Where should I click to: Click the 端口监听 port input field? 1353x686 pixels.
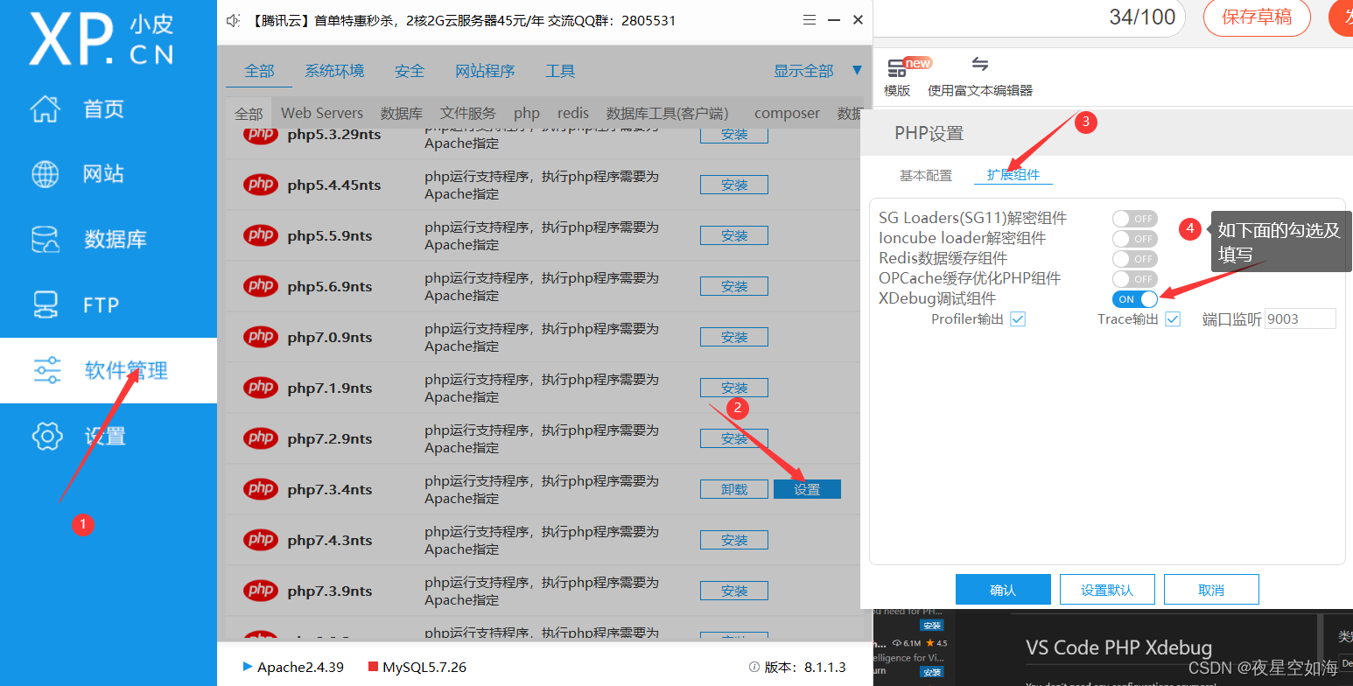tap(1300, 318)
